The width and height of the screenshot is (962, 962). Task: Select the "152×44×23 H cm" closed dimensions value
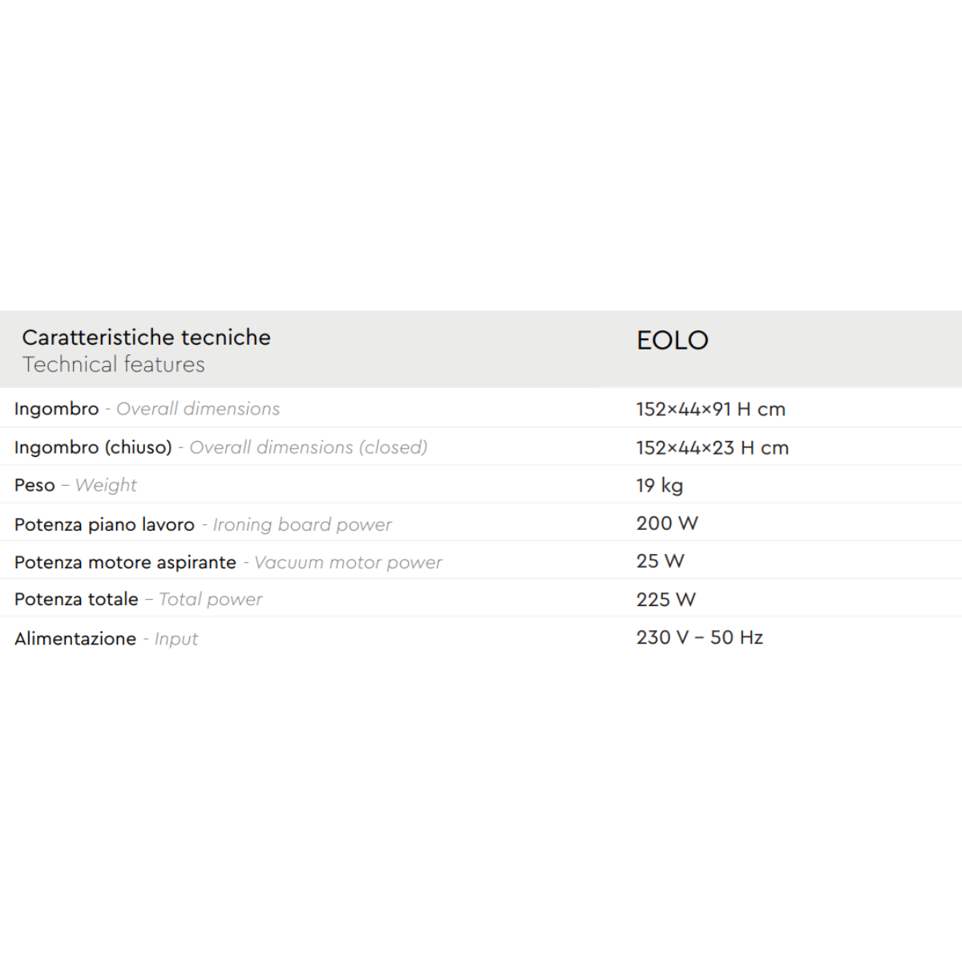coord(712,447)
